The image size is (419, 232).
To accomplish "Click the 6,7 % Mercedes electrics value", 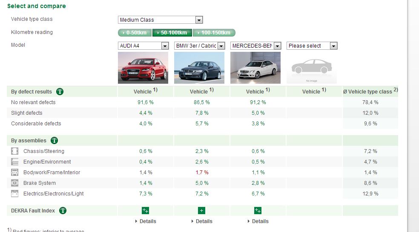I will click(258, 194).
